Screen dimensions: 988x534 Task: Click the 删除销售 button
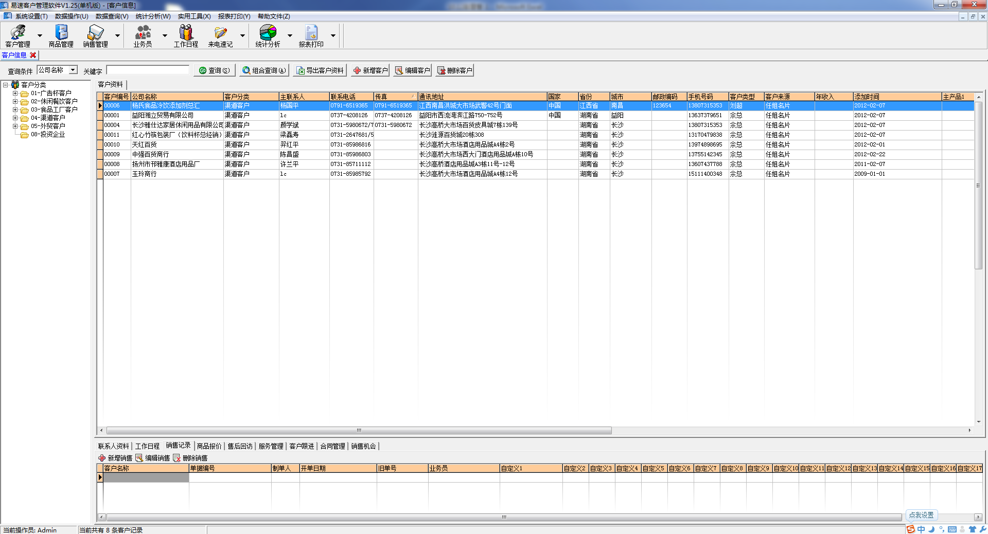(x=190, y=458)
